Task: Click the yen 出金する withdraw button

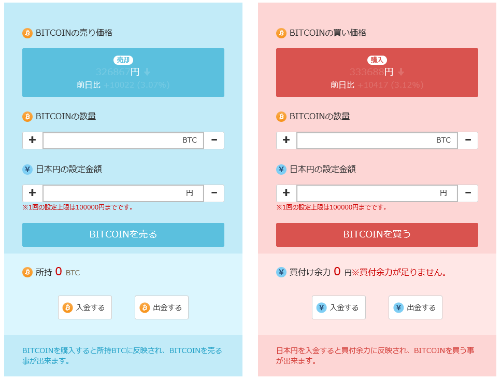Action: [415, 307]
